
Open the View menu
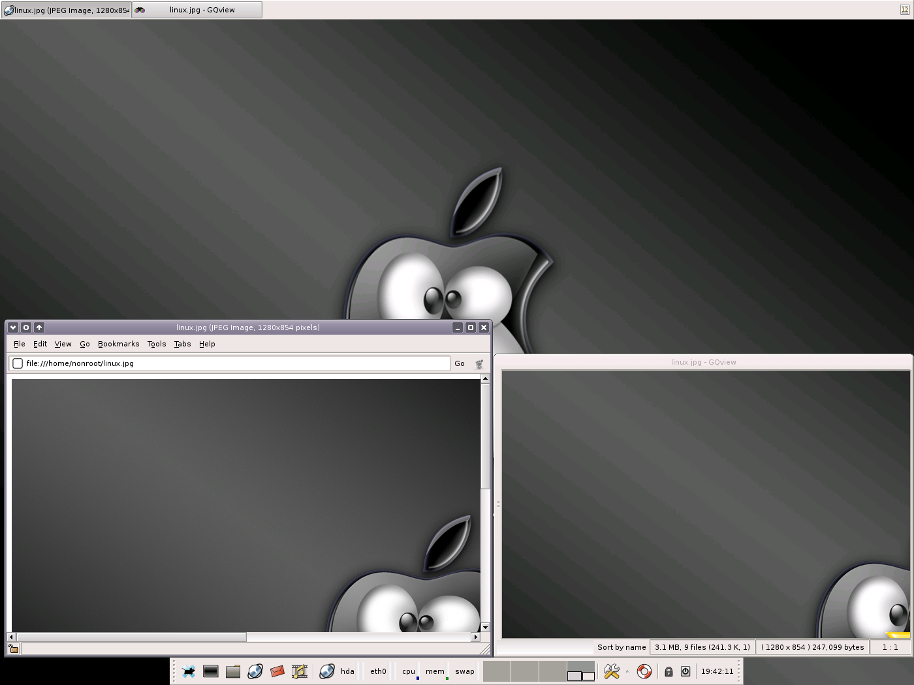click(63, 344)
